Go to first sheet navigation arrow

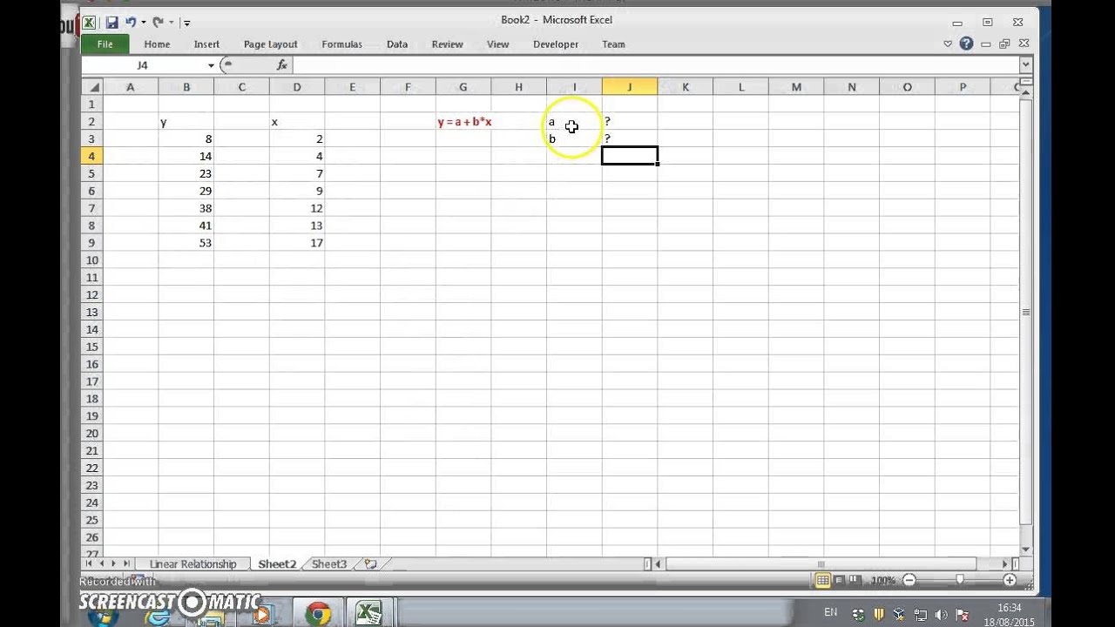(88, 564)
